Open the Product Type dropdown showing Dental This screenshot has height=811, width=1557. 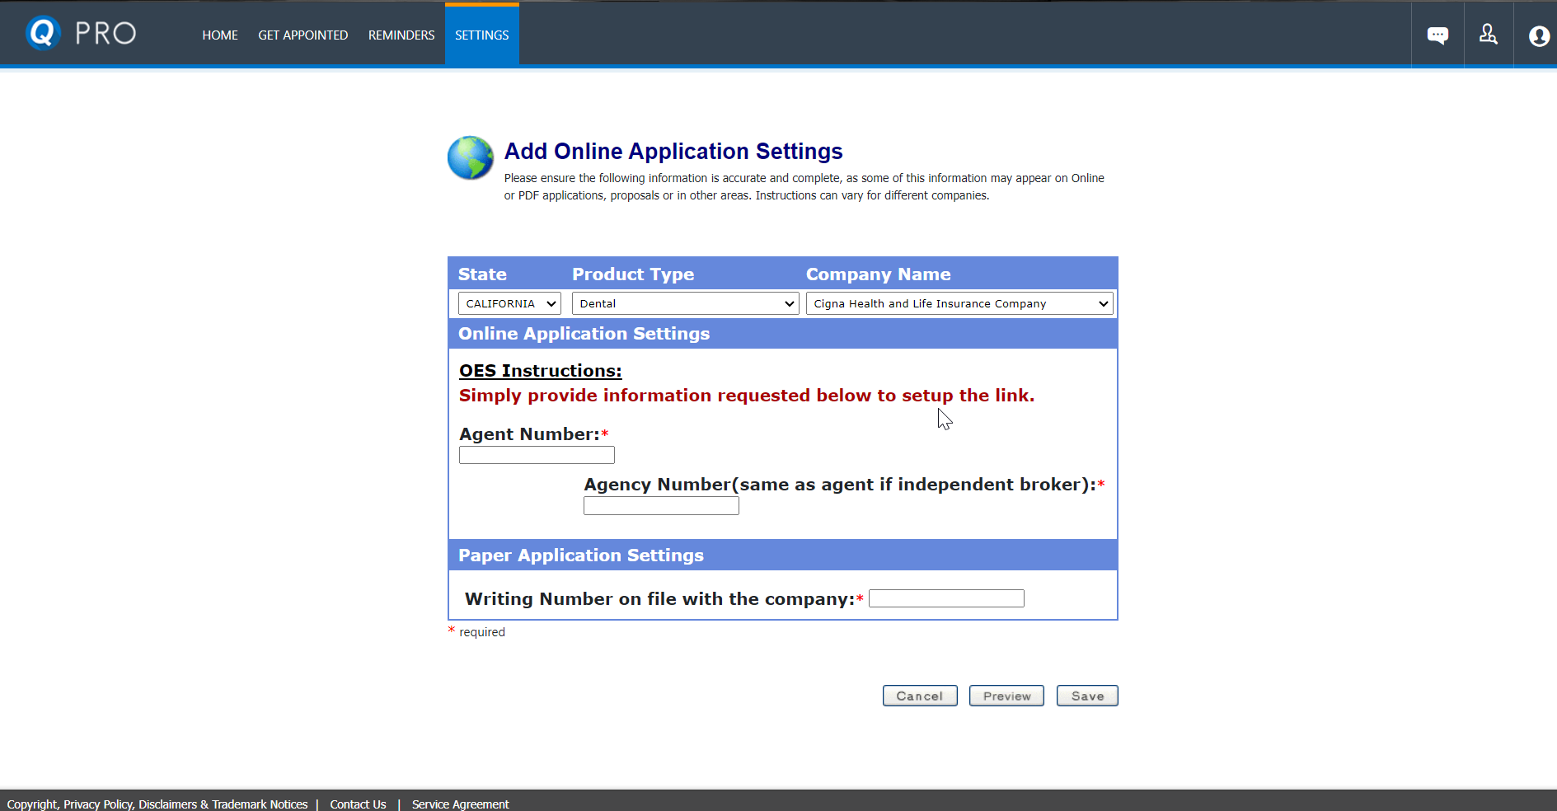pos(685,303)
